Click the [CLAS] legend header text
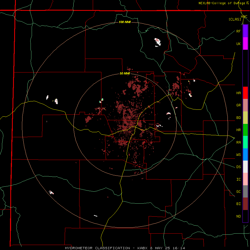This screenshot has width=250, height=250. point(235,19)
